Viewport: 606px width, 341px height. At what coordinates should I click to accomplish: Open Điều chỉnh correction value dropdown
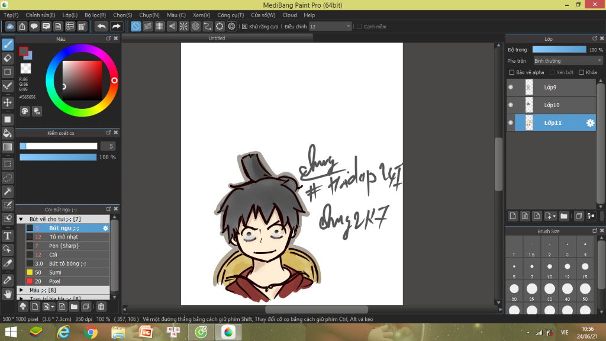pos(330,27)
